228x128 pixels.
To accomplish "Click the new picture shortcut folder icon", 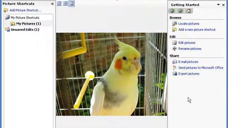I will click(175, 30).
